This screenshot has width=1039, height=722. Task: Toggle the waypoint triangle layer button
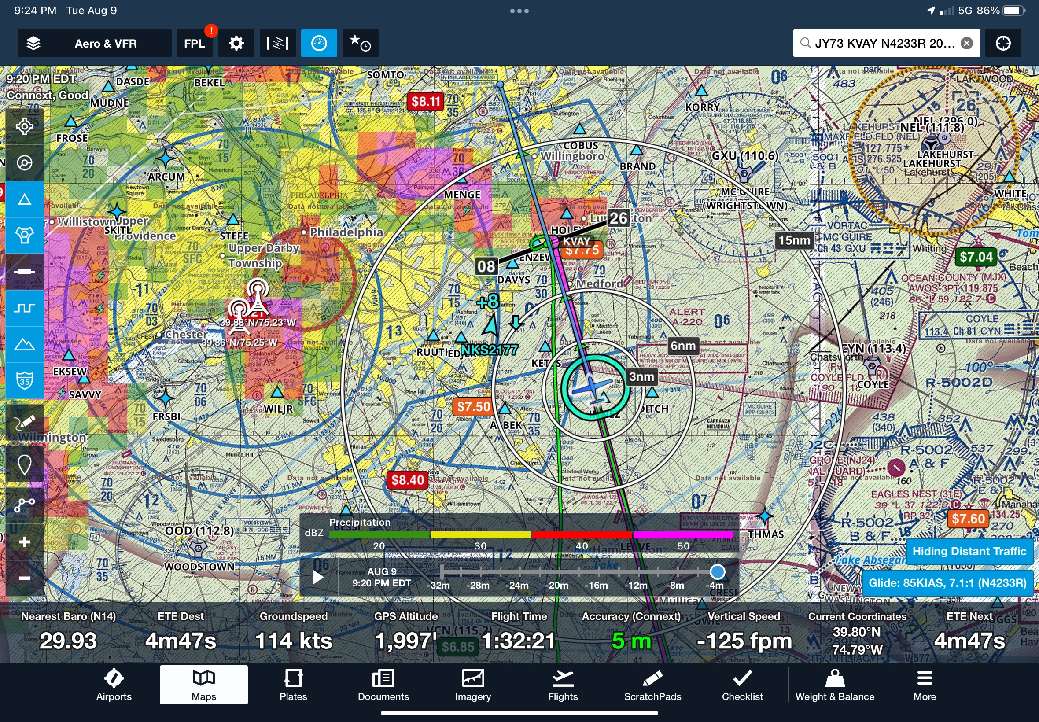[24, 199]
